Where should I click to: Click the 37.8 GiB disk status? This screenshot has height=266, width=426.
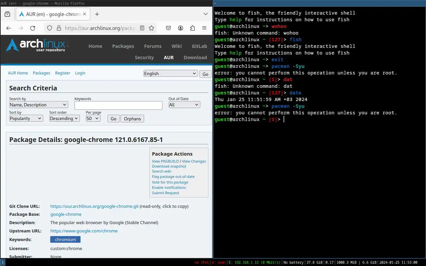pyautogui.click(x=314, y=262)
